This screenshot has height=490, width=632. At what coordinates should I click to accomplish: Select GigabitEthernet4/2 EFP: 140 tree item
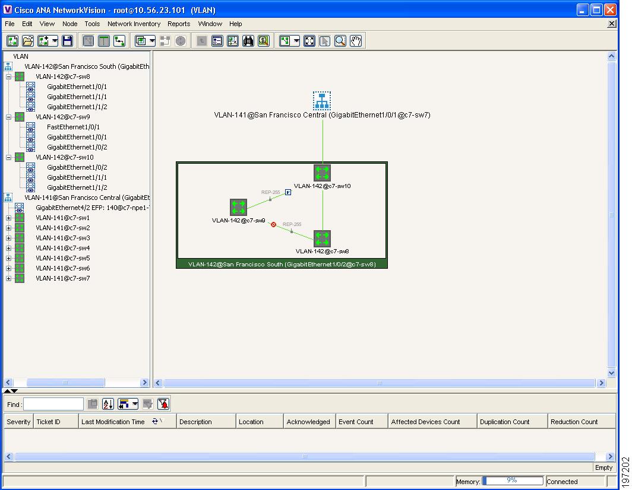(92, 208)
